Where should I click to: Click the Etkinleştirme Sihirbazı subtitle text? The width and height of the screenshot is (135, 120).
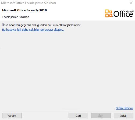pyautogui.click(x=16, y=17)
